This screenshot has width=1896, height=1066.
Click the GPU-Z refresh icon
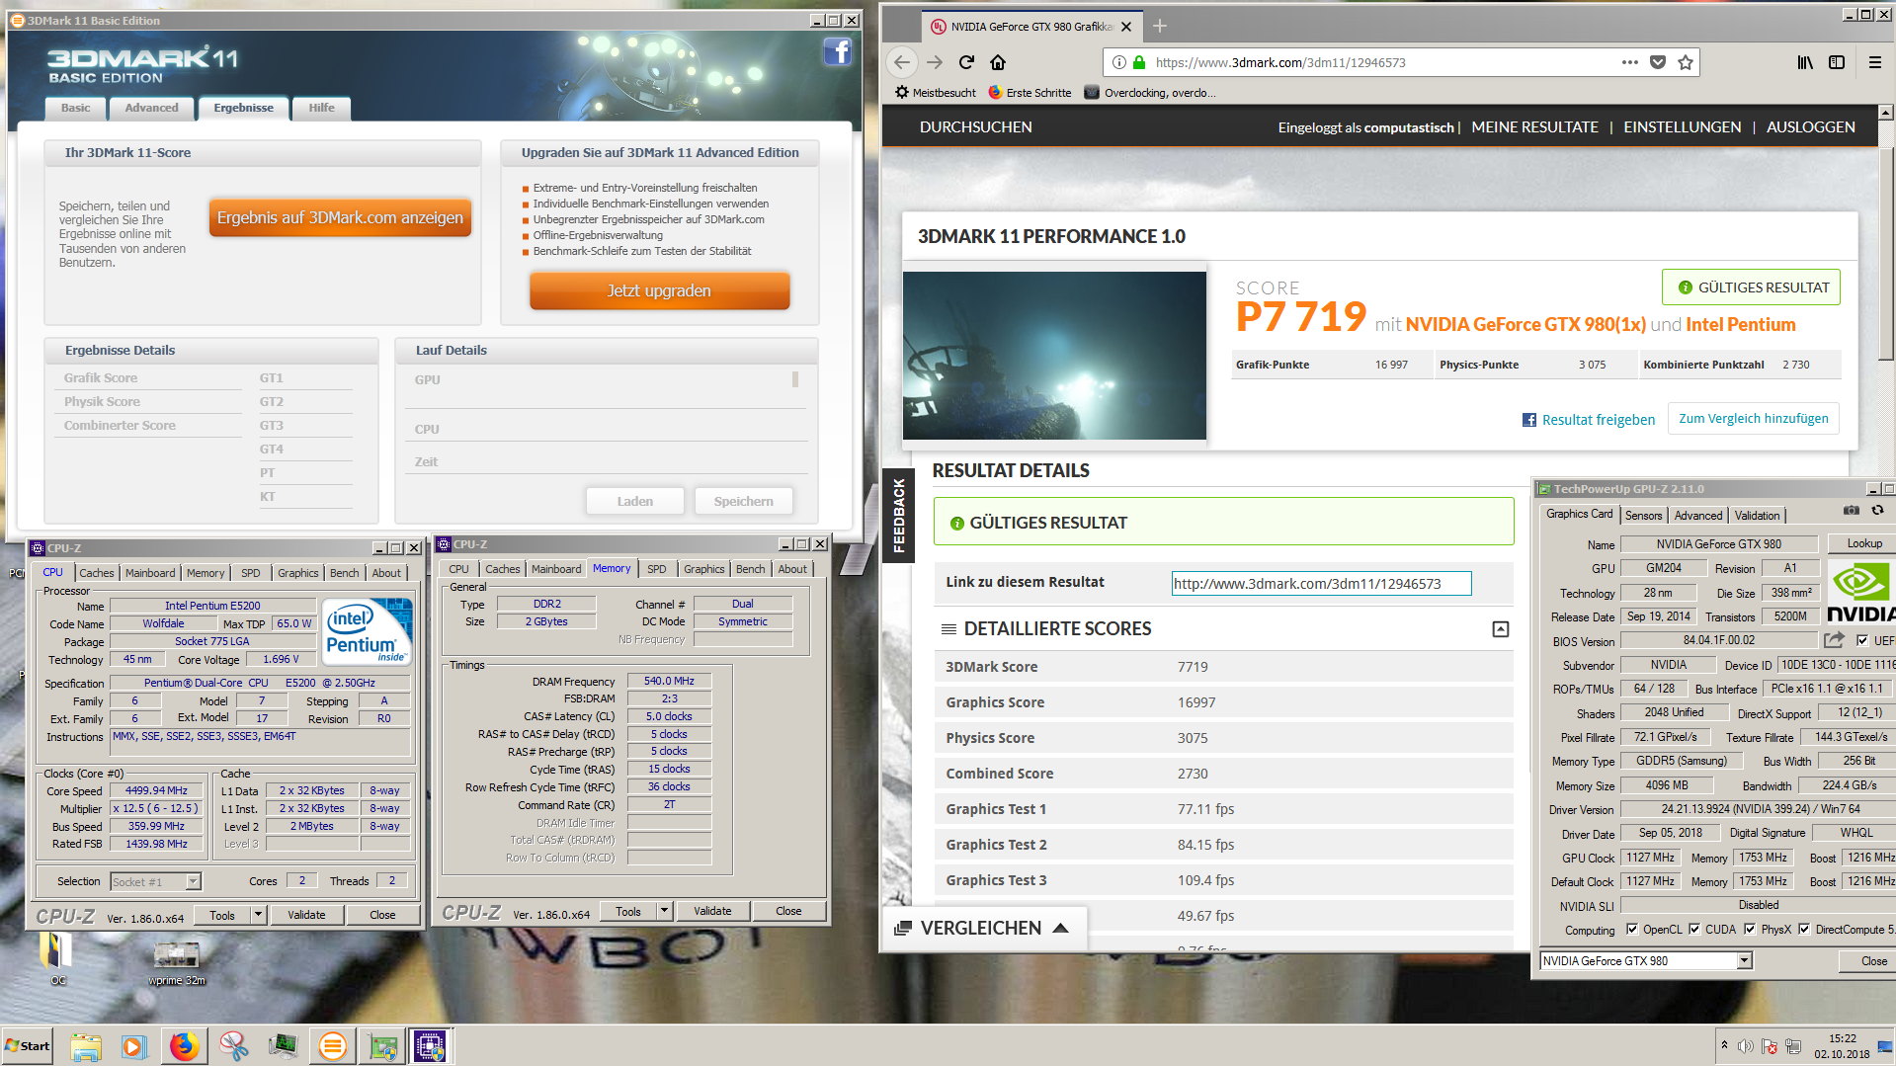[1877, 511]
